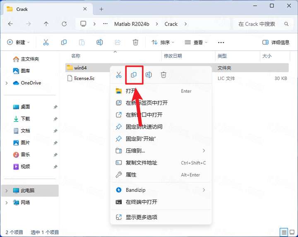This screenshot has height=237, width=298.
Task: Go up one folder level
Action: [x=46, y=24]
